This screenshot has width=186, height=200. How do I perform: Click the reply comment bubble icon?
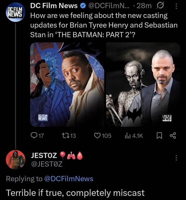point(34,136)
